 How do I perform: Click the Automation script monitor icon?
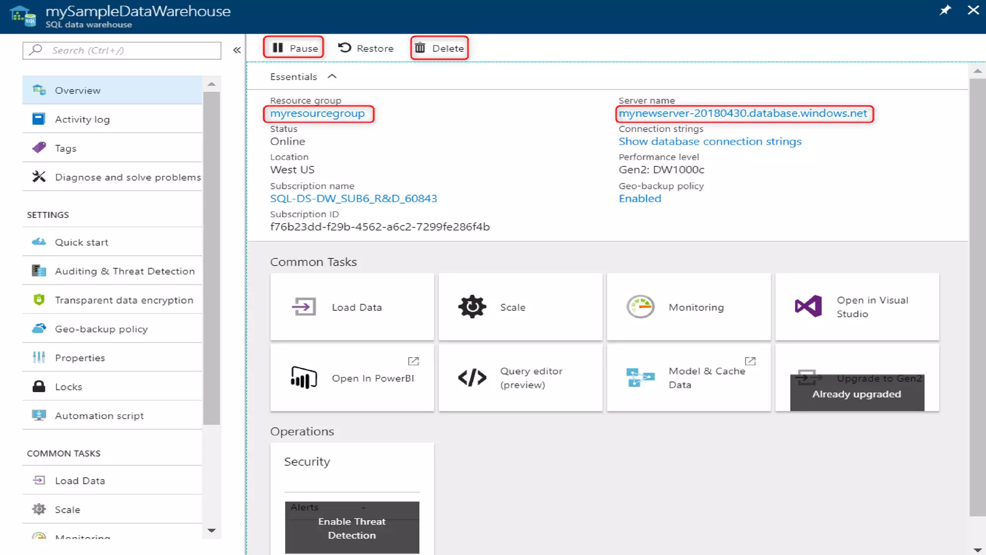click(39, 415)
